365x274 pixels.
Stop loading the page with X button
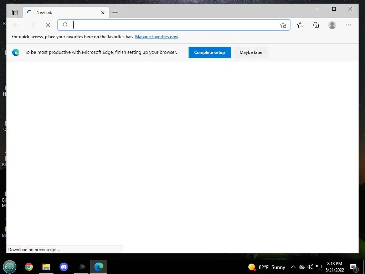pyautogui.click(x=48, y=25)
